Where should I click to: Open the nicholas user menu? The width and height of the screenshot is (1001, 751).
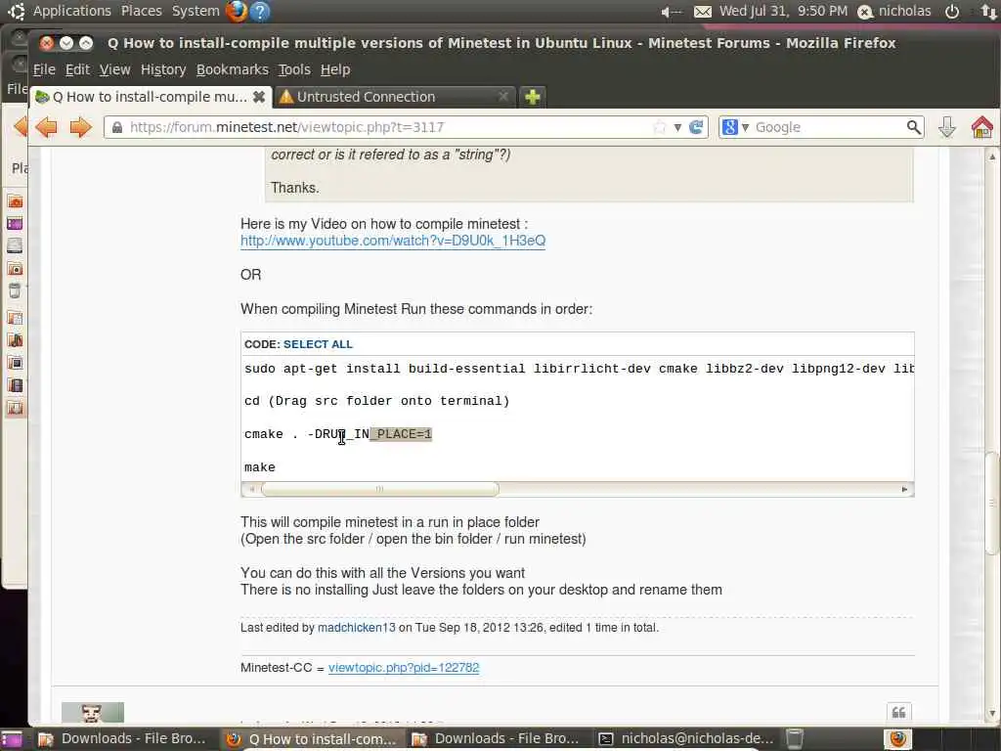click(x=894, y=12)
